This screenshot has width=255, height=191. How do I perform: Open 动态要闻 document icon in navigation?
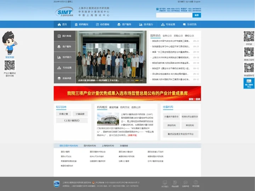[97, 24]
